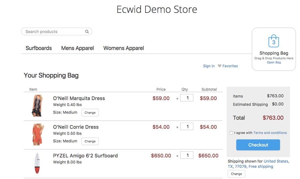
Task: Change the Marquita Dress size
Action: click(90, 113)
